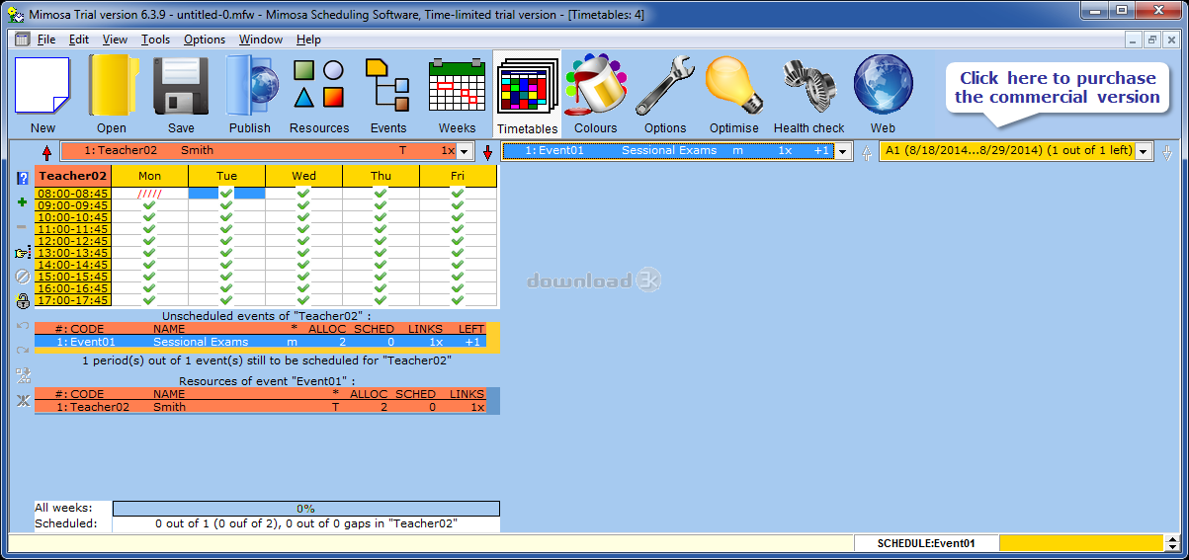This screenshot has height=560, width=1189.
Task: Toggle the Mon 09:00-09:45 check mark
Action: coord(149,205)
